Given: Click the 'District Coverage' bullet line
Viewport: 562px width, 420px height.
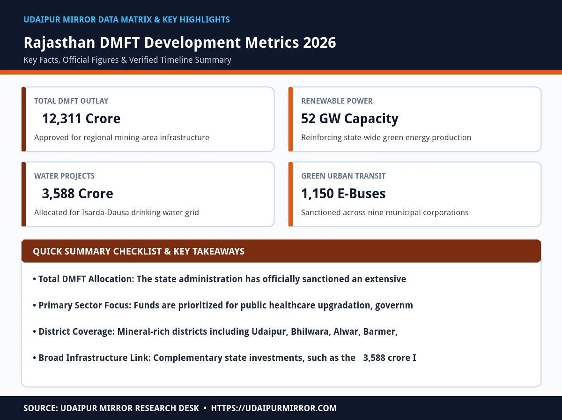Looking at the screenshot, I should [x=215, y=332].
